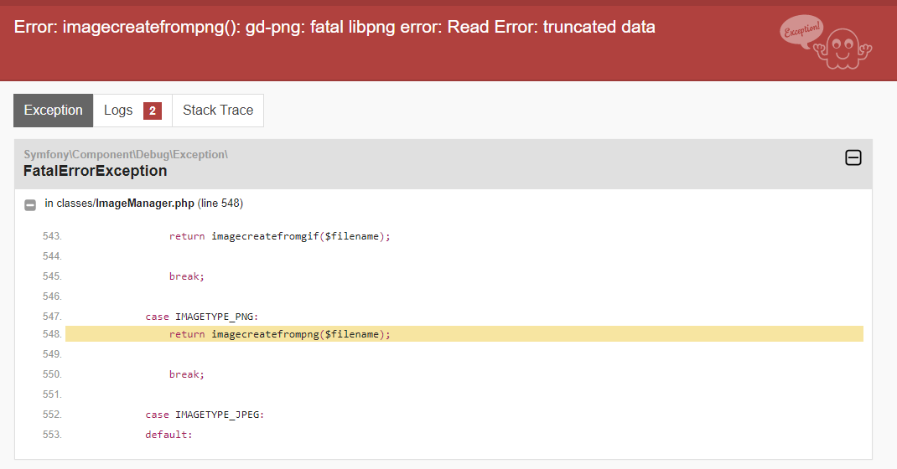Viewport: 897px width, 469px height.
Task: Click the default: code line 553
Action: click(169, 435)
